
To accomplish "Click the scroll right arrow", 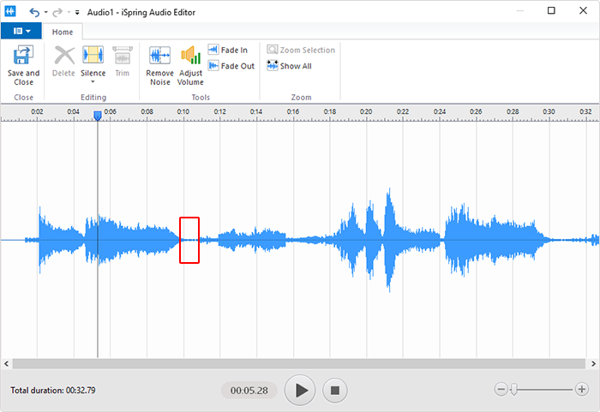I will tap(593, 363).
